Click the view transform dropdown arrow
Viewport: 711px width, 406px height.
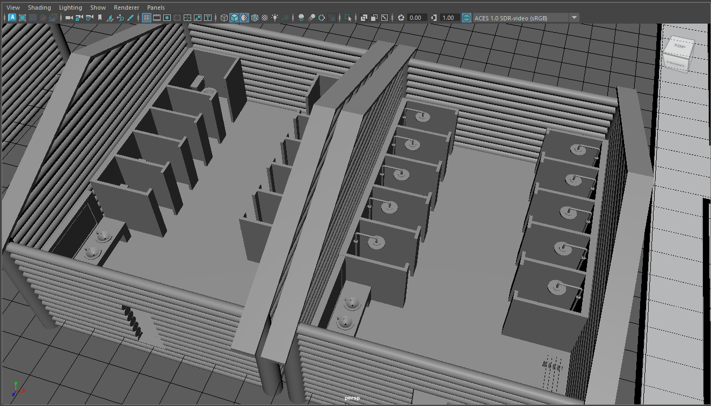(x=574, y=18)
